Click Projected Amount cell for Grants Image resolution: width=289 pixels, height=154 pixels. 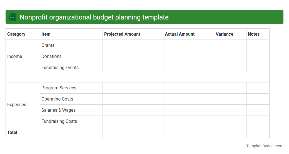[x=133, y=45]
